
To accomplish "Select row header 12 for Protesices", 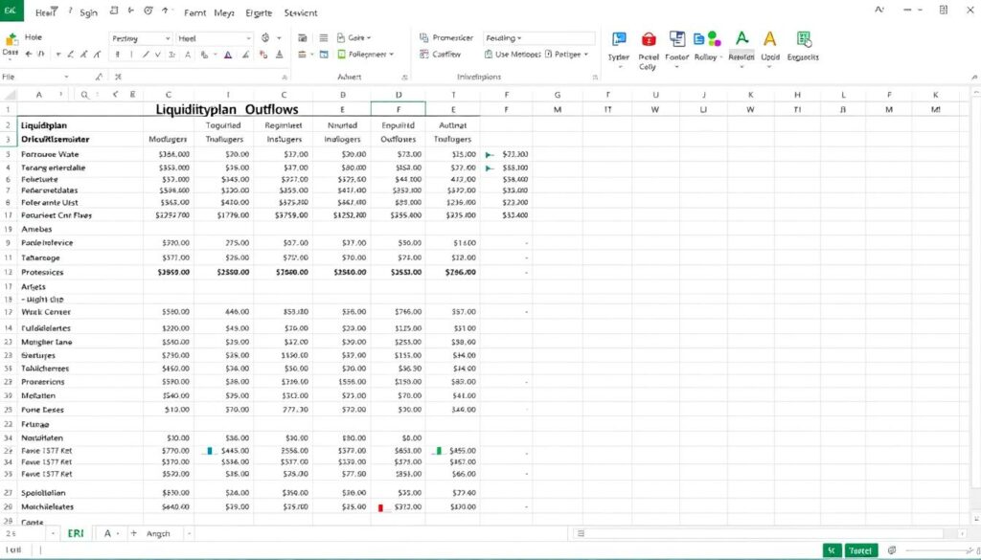I will click(8, 272).
